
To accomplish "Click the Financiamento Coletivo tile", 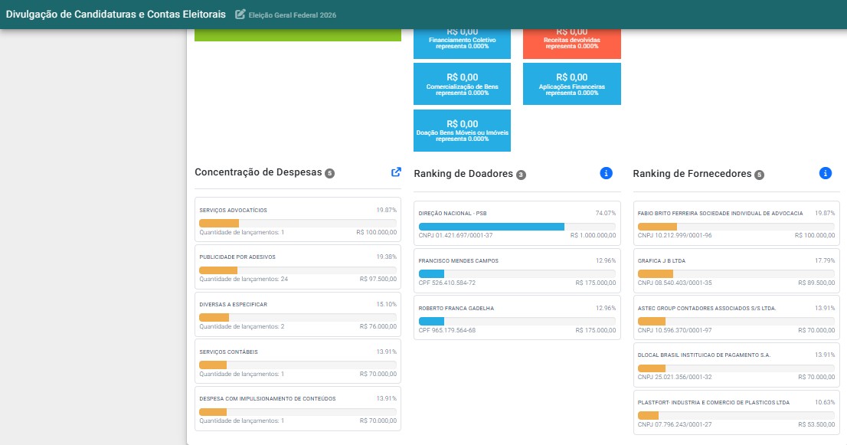I will tap(462, 44).
